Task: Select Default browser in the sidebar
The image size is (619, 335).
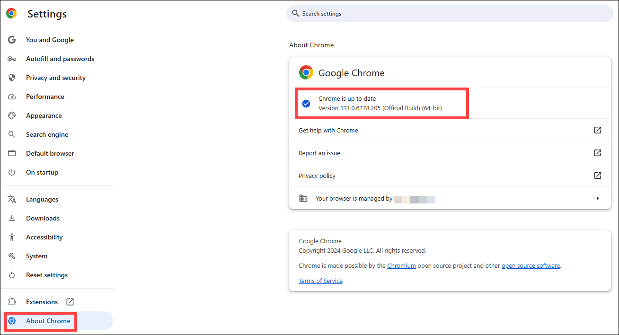Action: [x=50, y=153]
